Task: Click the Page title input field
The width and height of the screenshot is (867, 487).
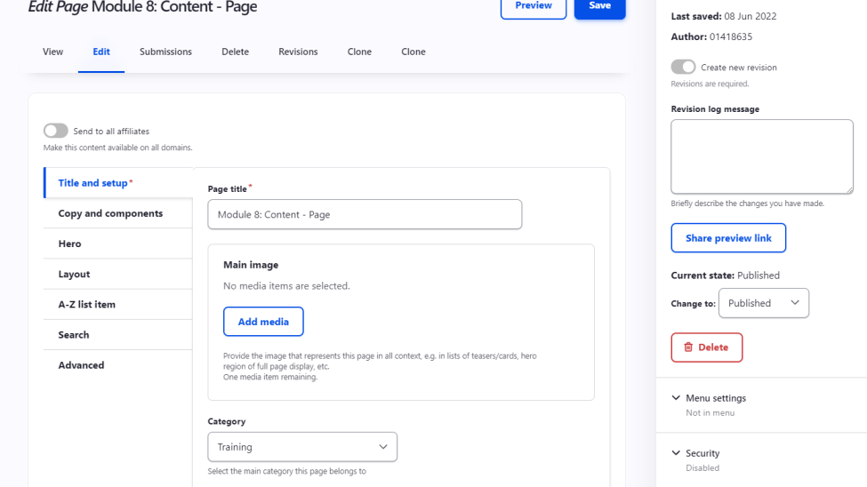Action: click(365, 214)
